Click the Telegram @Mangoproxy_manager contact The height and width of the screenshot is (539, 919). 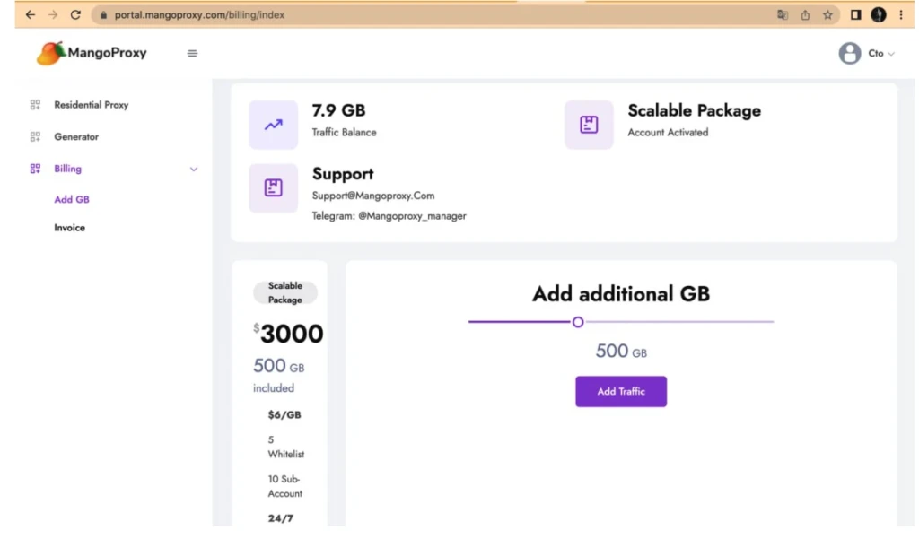pos(389,216)
